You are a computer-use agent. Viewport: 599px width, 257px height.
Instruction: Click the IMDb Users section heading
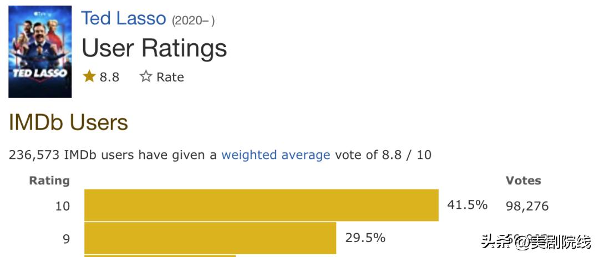tap(68, 122)
